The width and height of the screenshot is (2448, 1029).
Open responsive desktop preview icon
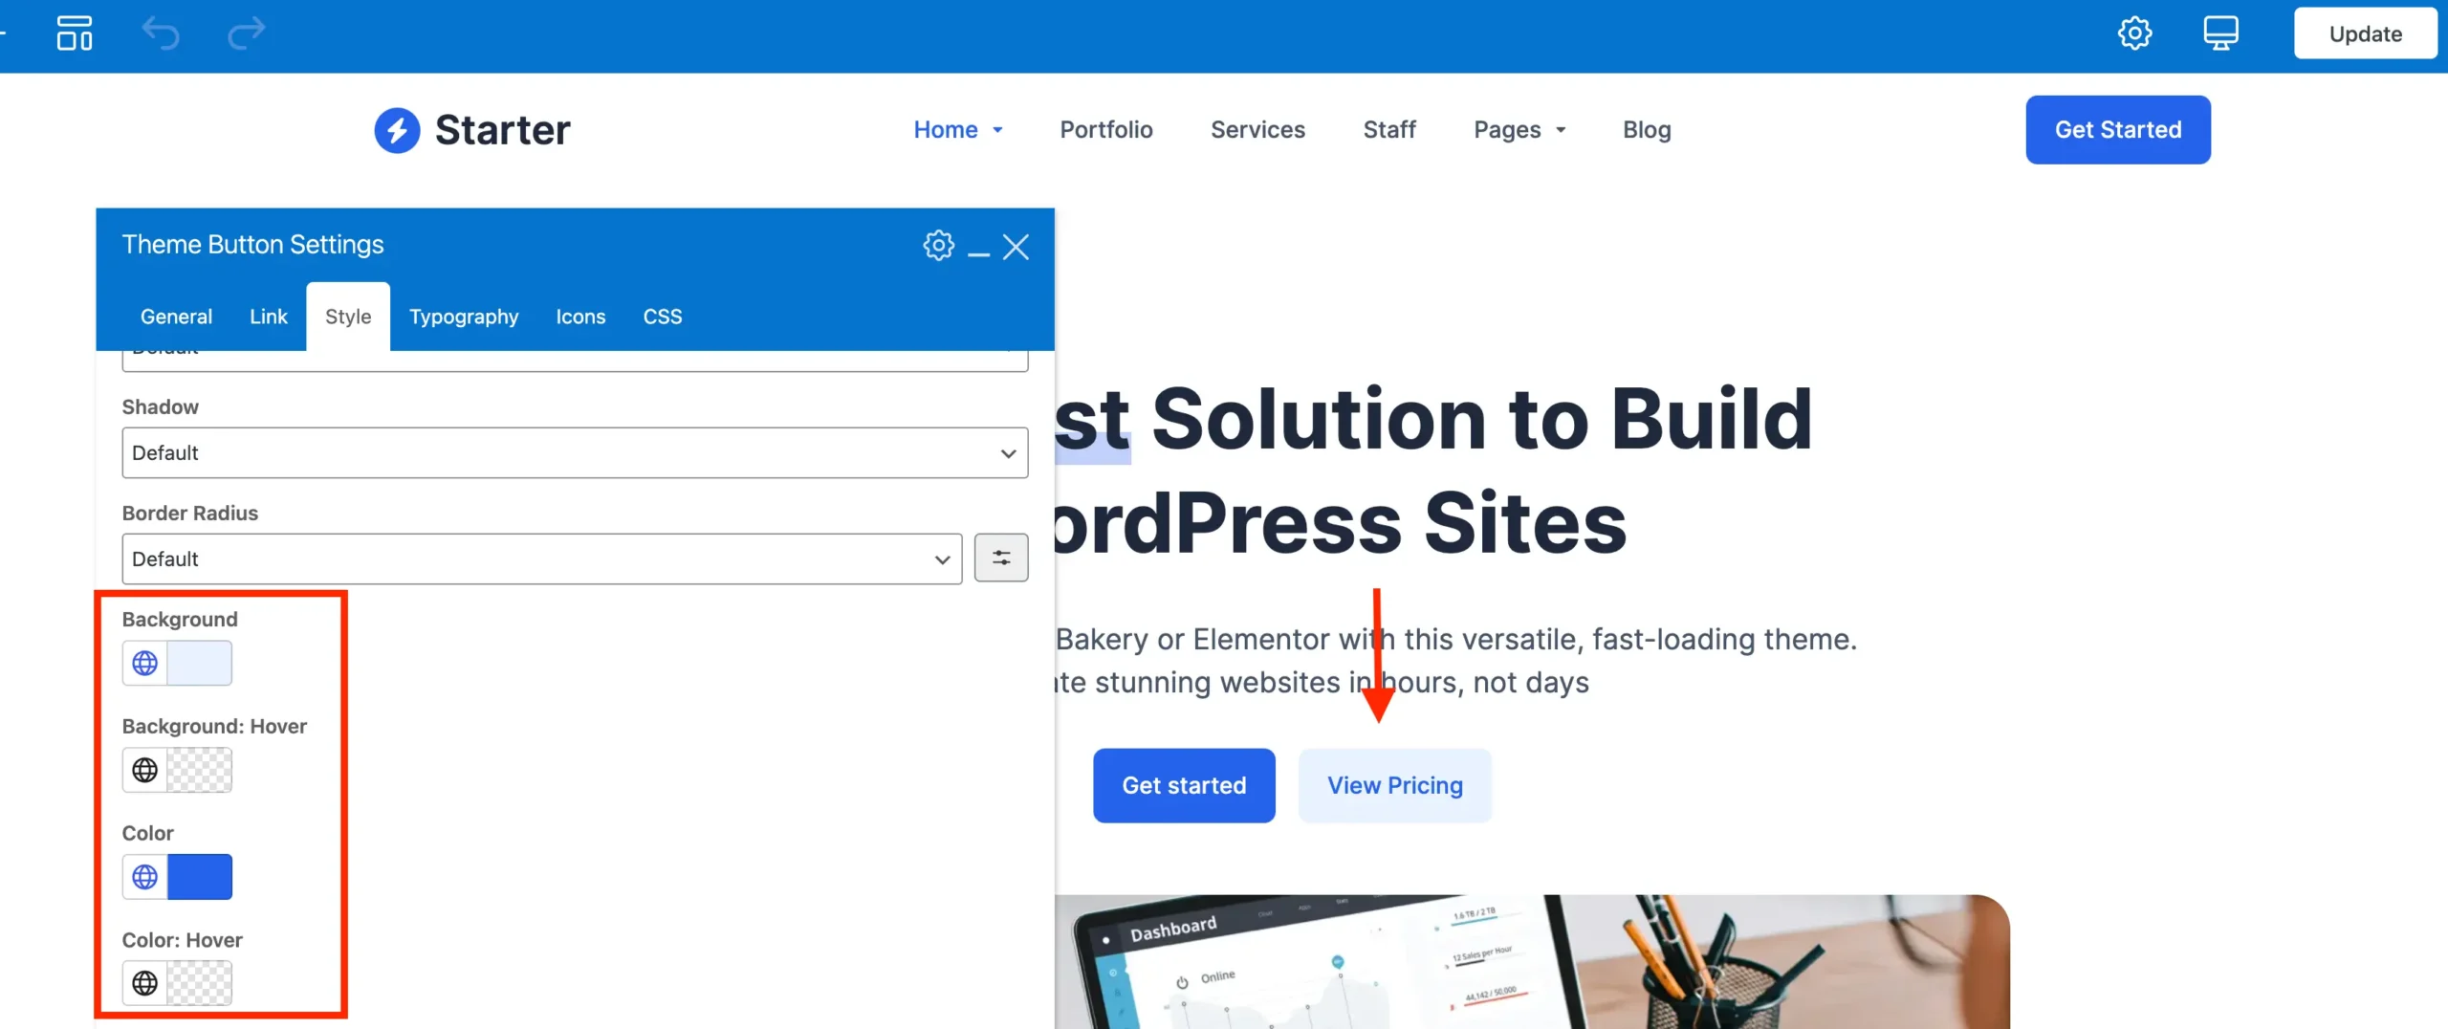click(x=2220, y=33)
